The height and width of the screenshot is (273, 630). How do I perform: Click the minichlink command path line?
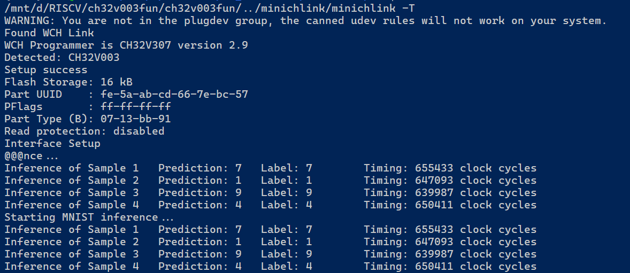click(210, 9)
